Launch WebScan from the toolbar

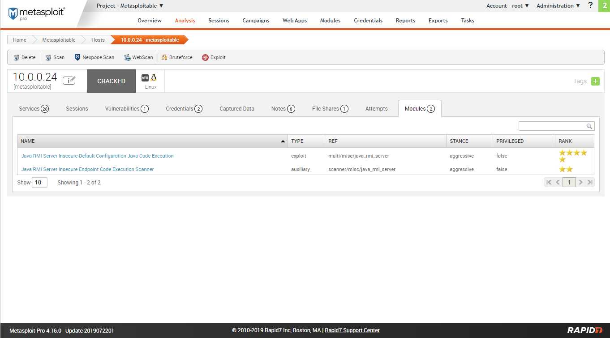(138, 57)
